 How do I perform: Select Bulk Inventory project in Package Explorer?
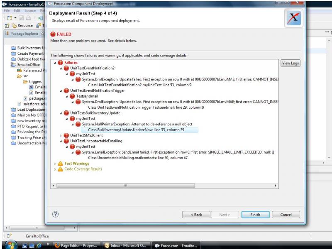click(x=28, y=48)
